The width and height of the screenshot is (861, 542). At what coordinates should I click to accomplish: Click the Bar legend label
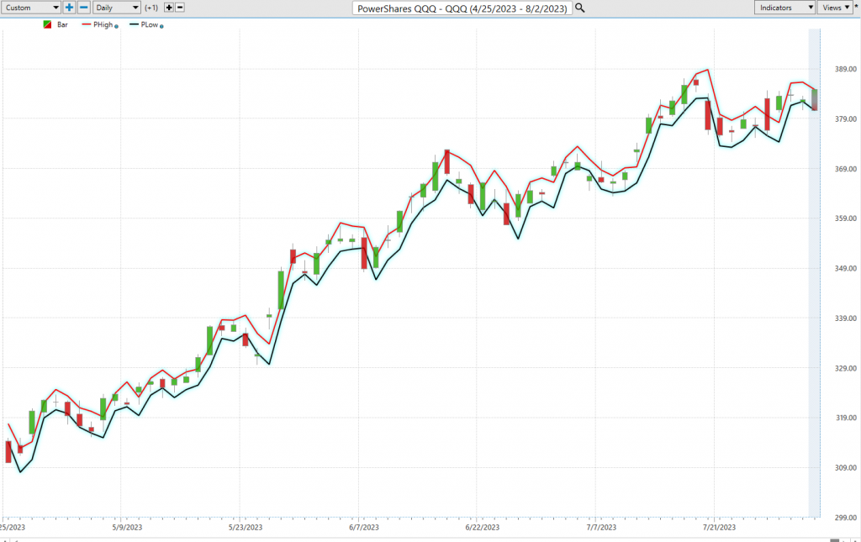(x=62, y=24)
